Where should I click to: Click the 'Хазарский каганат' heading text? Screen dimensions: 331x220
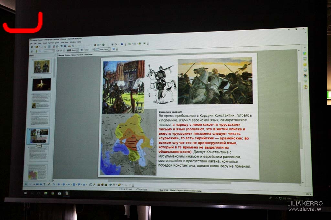click(170, 112)
